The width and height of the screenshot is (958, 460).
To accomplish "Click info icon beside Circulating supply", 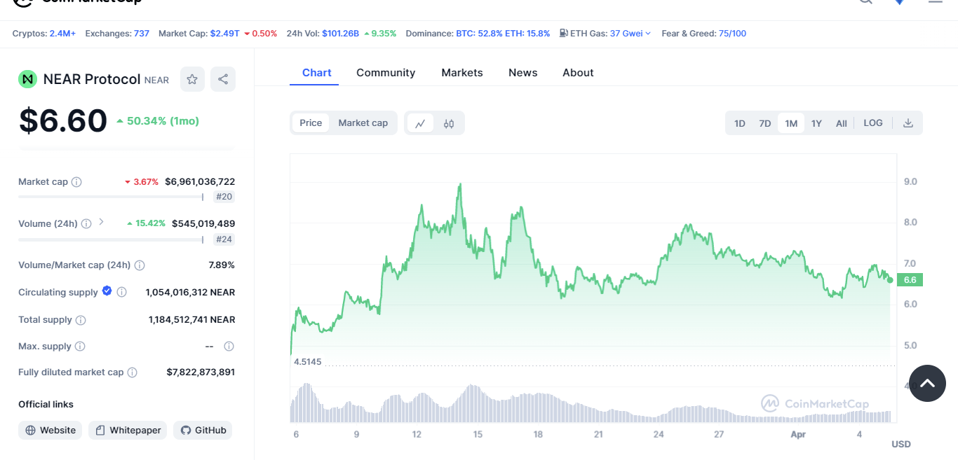I will point(121,292).
